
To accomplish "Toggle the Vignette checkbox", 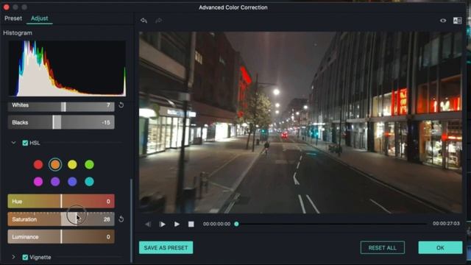I will coord(25,257).
